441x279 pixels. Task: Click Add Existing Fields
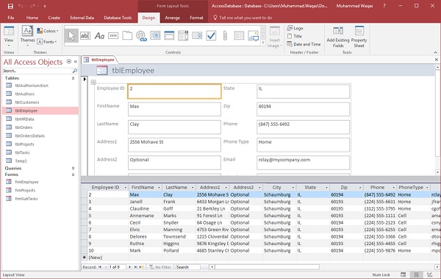338,37
